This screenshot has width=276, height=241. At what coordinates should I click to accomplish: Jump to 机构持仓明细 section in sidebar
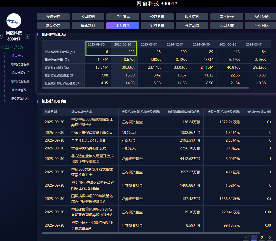coord(20,64)
